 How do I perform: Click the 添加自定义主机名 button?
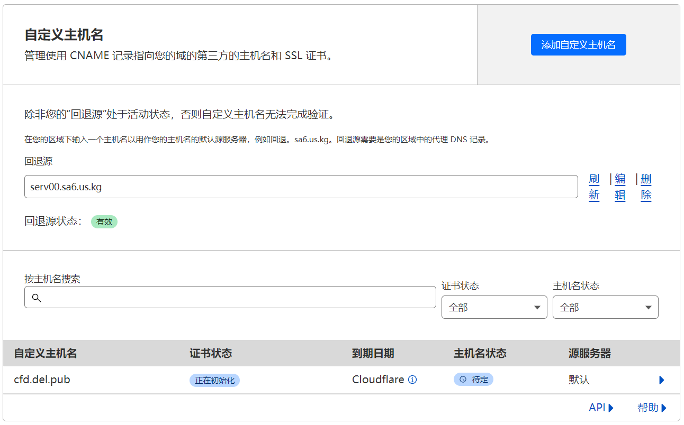click(578, 45)
